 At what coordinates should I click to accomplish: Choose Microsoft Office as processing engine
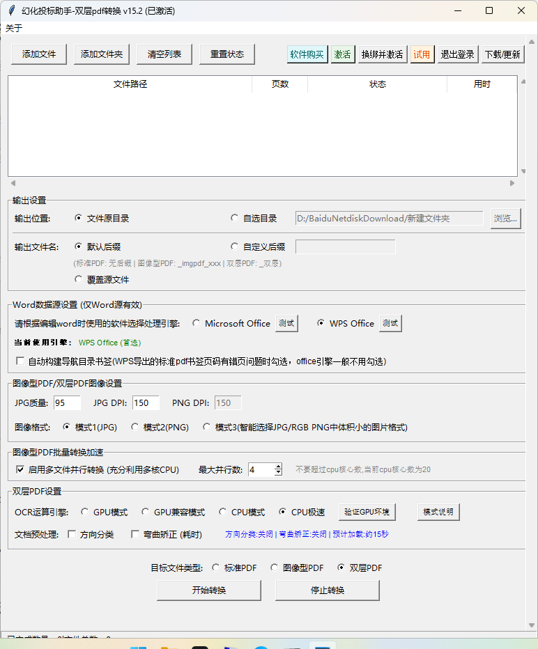coord(197,323)
